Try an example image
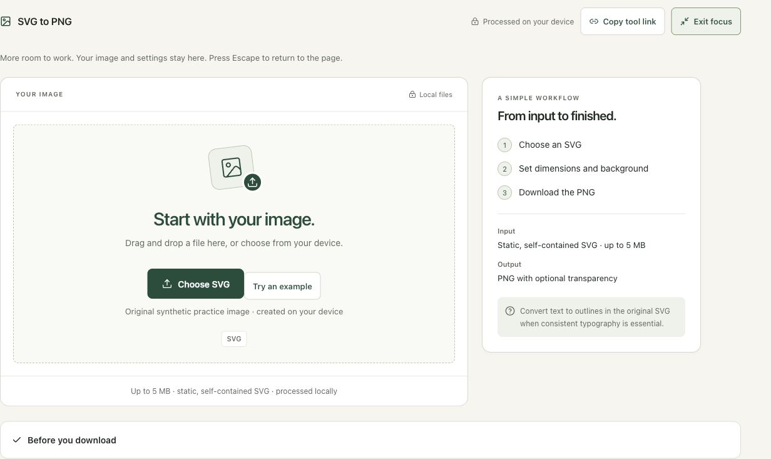This screenshot has width=771, height=459. point(282,286)
